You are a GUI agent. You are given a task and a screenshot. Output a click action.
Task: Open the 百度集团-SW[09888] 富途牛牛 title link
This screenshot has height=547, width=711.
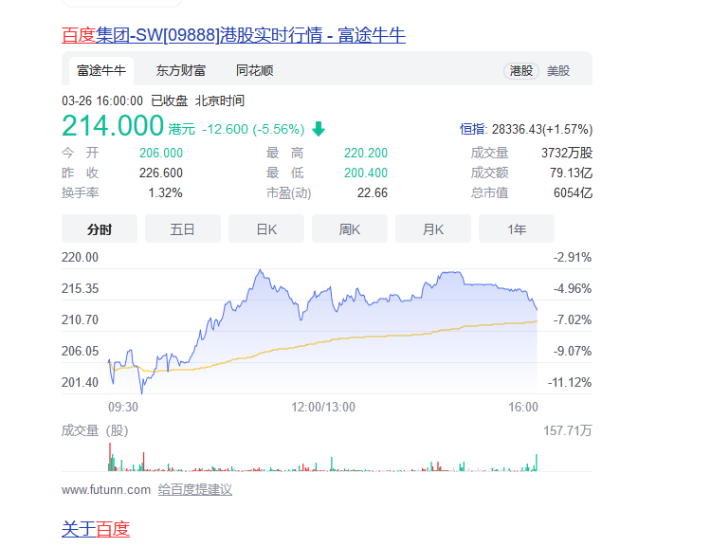pyautogui.click(x=233, y=35)
